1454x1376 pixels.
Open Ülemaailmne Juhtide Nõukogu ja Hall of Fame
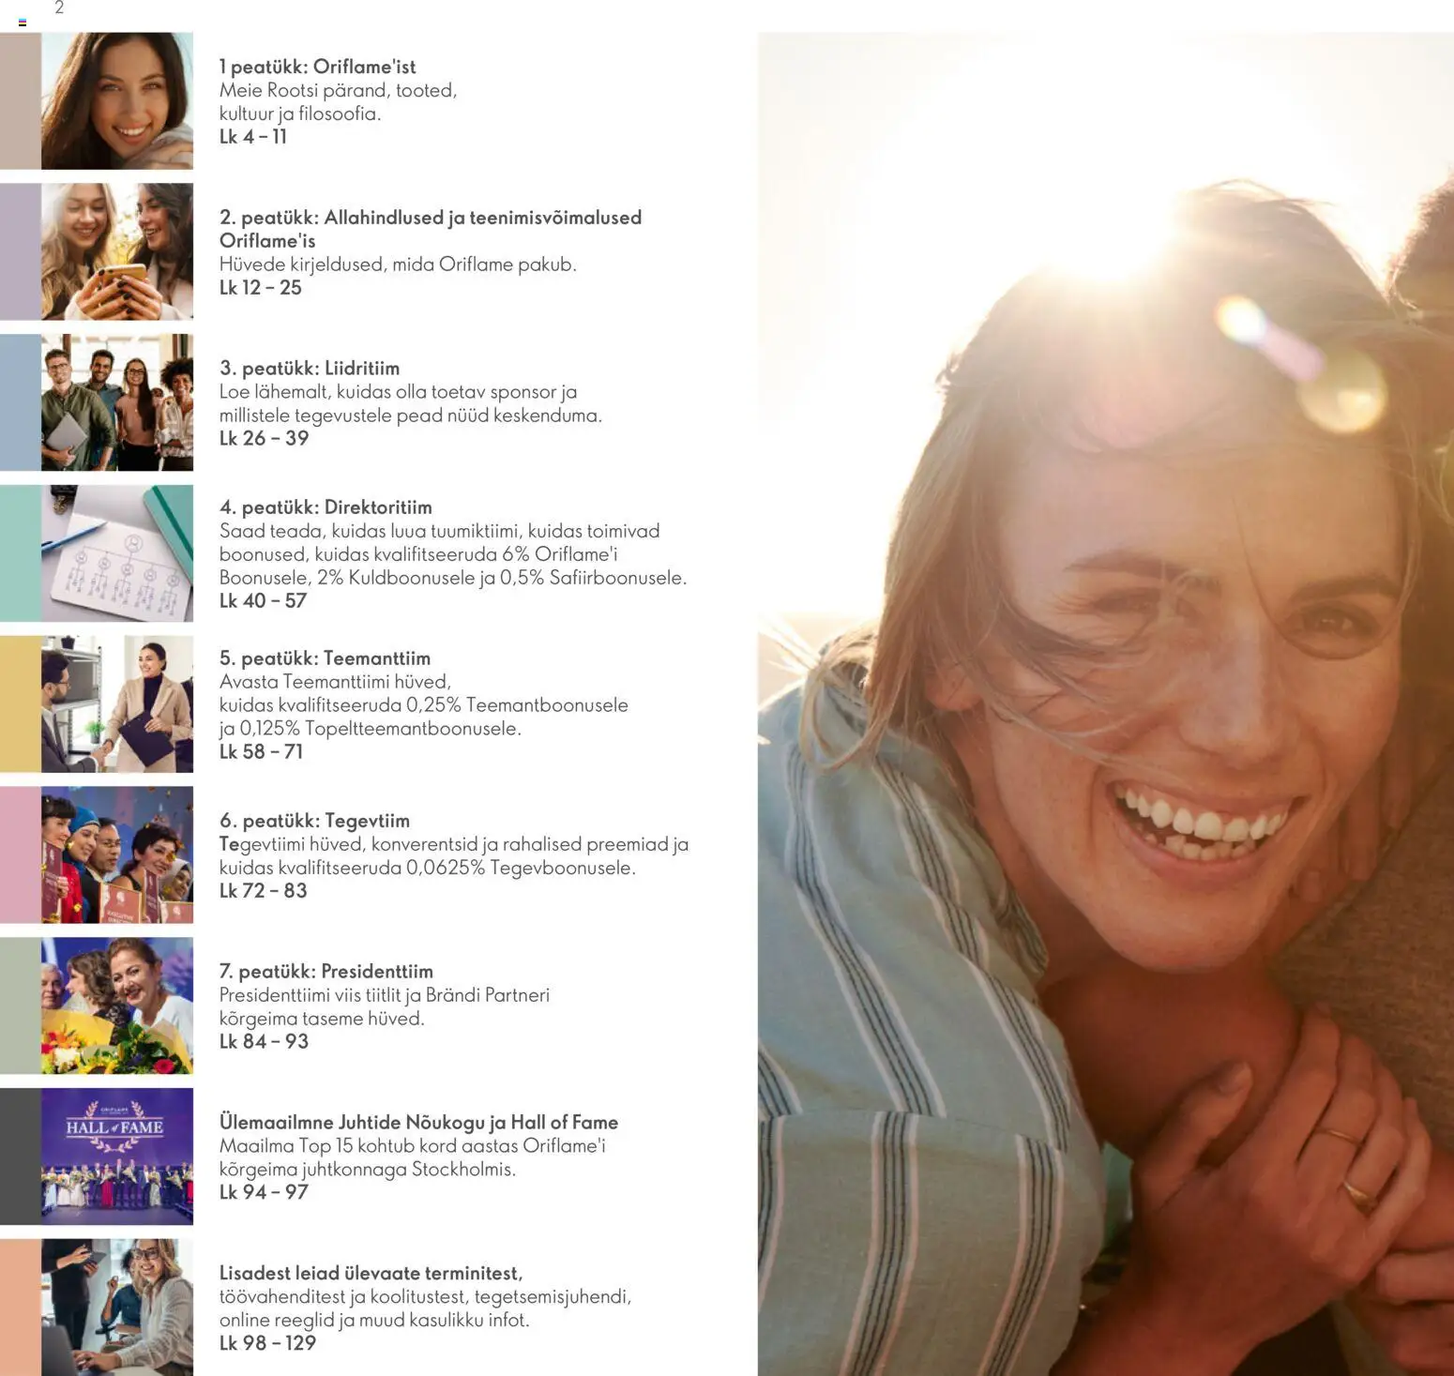[x=418, y=1123]
